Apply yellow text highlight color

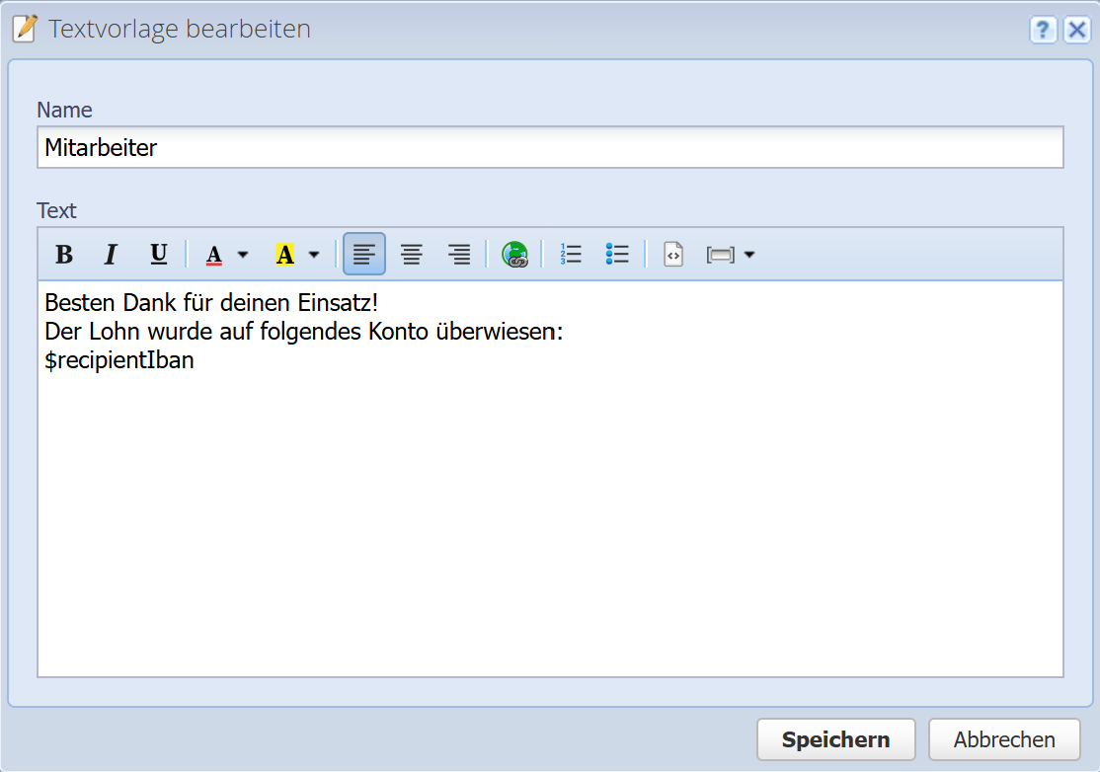(285, 255)
